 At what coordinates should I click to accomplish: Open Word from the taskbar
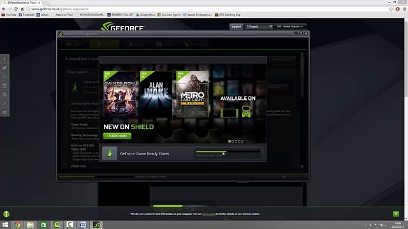[x=83, y=225]
